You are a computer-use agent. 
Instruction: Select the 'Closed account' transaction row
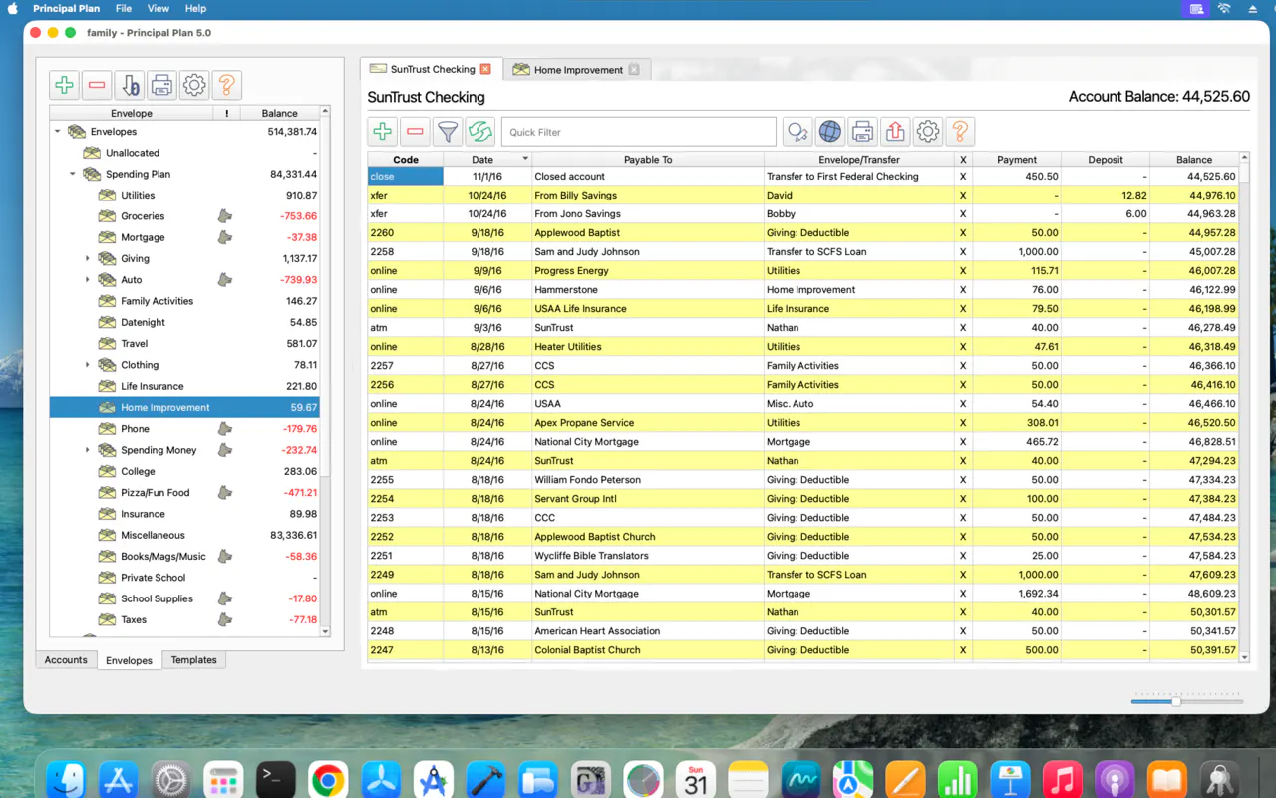click(x=803, y=177)
